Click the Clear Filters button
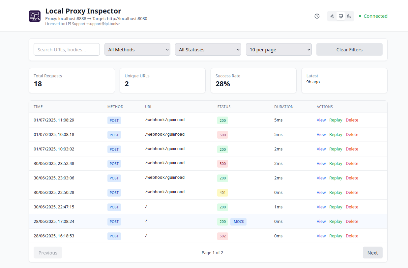The width and height of the screenshot is (408, 268). point(349,49)
